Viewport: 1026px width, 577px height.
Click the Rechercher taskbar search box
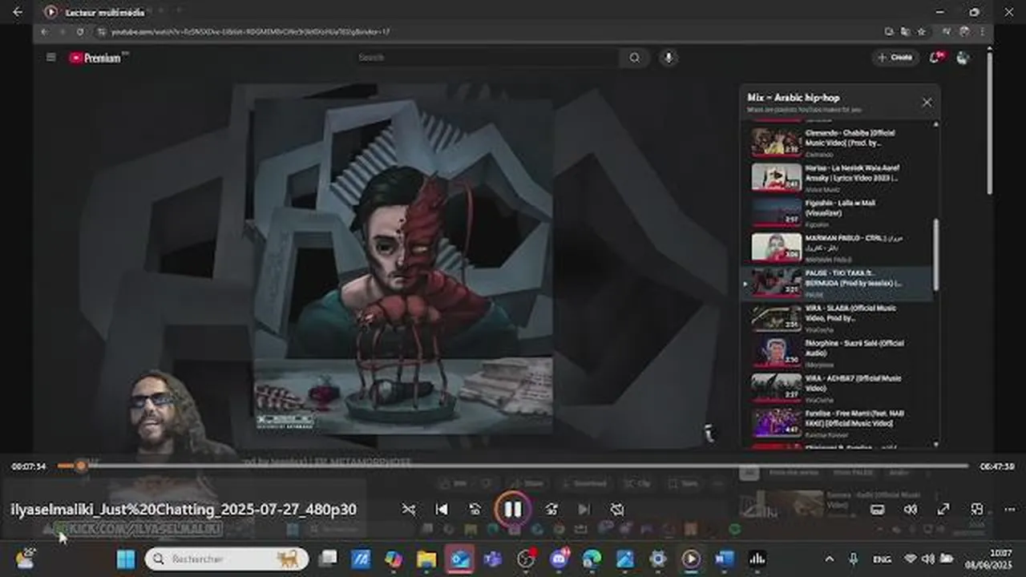[227, 559]
